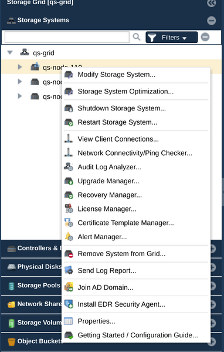Open Audit Log Analyzer...
This screenshot has height=352, width=224.
coord(109,167)
